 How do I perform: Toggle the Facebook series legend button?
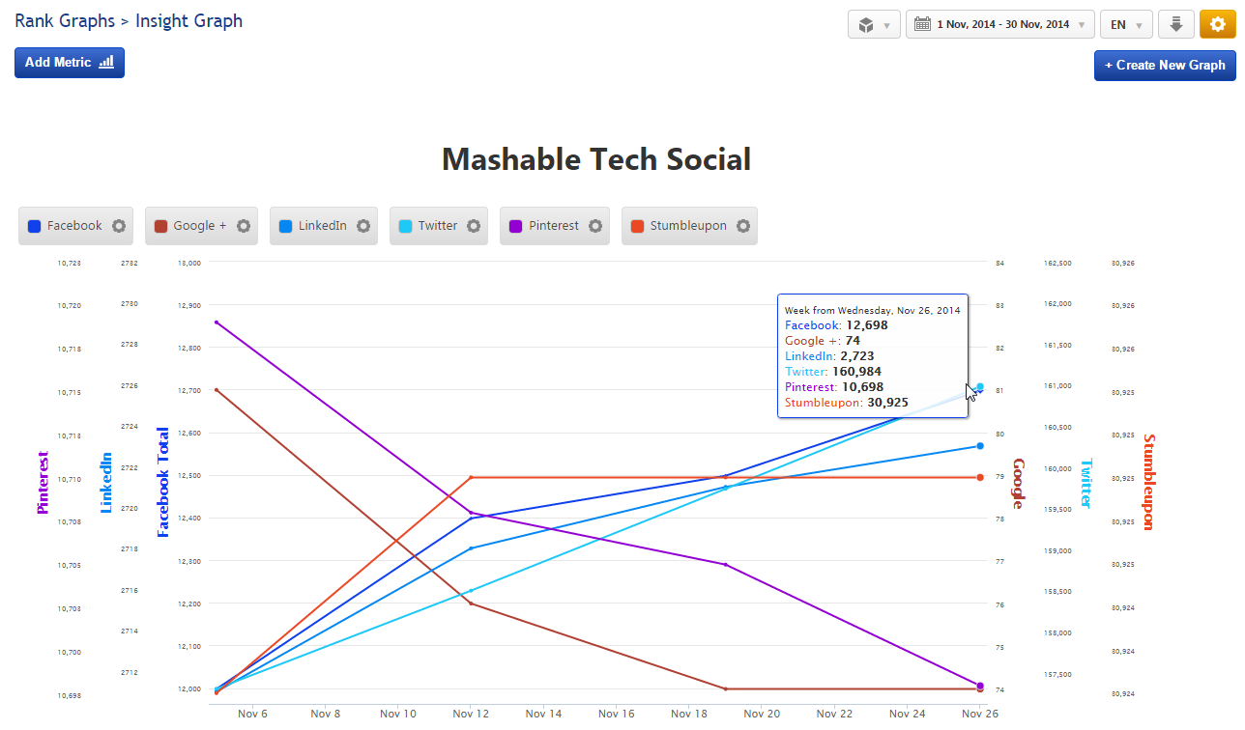[x=65, y=226]
